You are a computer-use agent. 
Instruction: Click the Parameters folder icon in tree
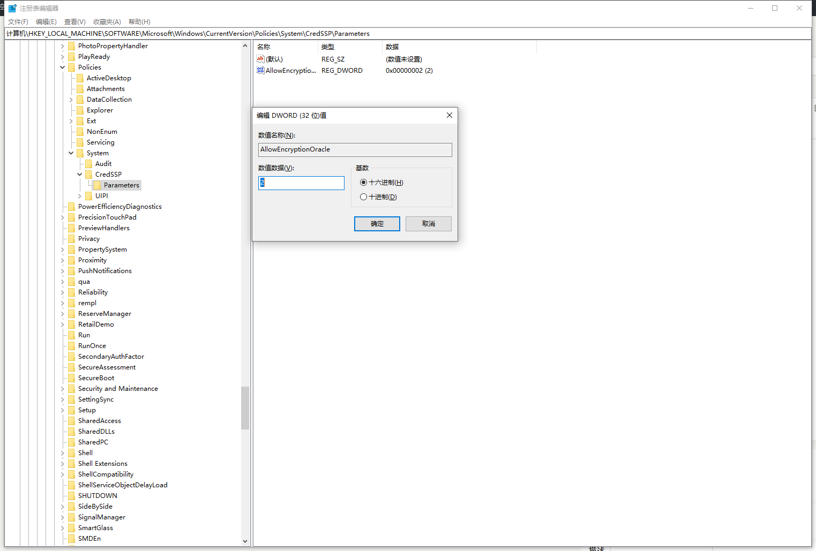click(97, 185)
